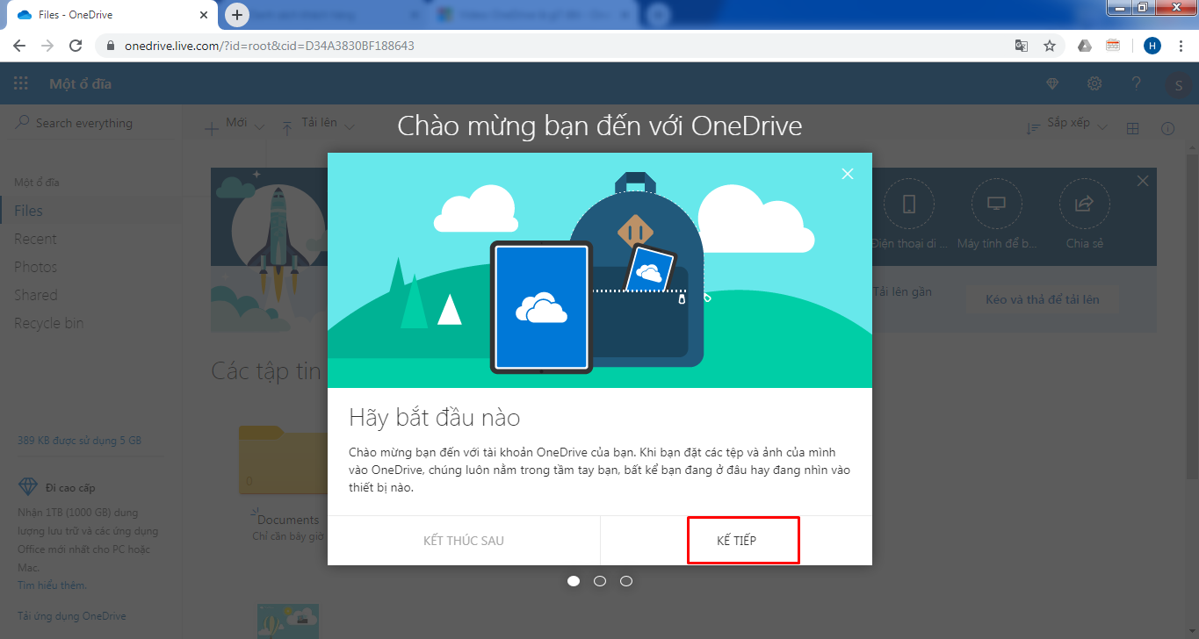
Task: Click the Chia sẻ share icon
Action: pyautogui.click(x=1085, y=205)
